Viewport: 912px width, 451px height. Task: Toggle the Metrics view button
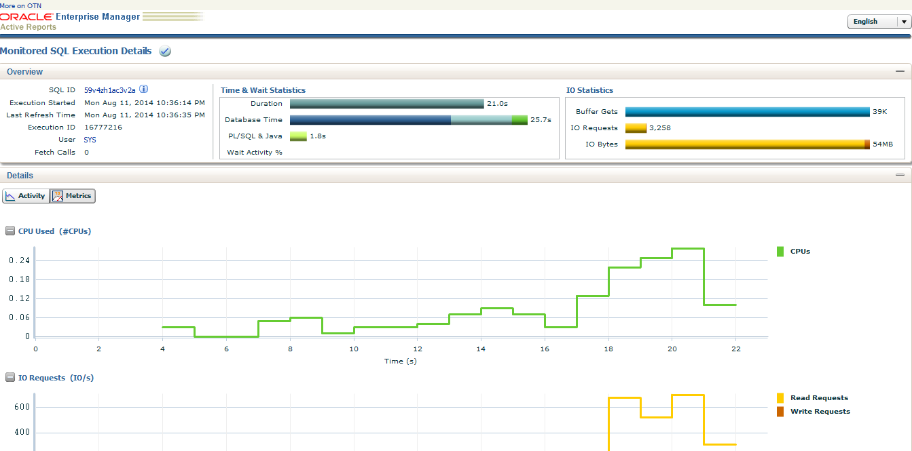pos(72,195)
